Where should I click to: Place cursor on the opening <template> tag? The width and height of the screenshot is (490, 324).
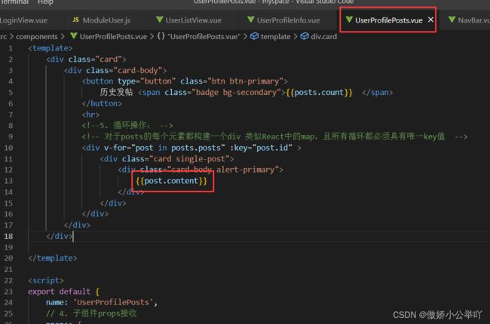pyautogui.click(x=51, y=48)
